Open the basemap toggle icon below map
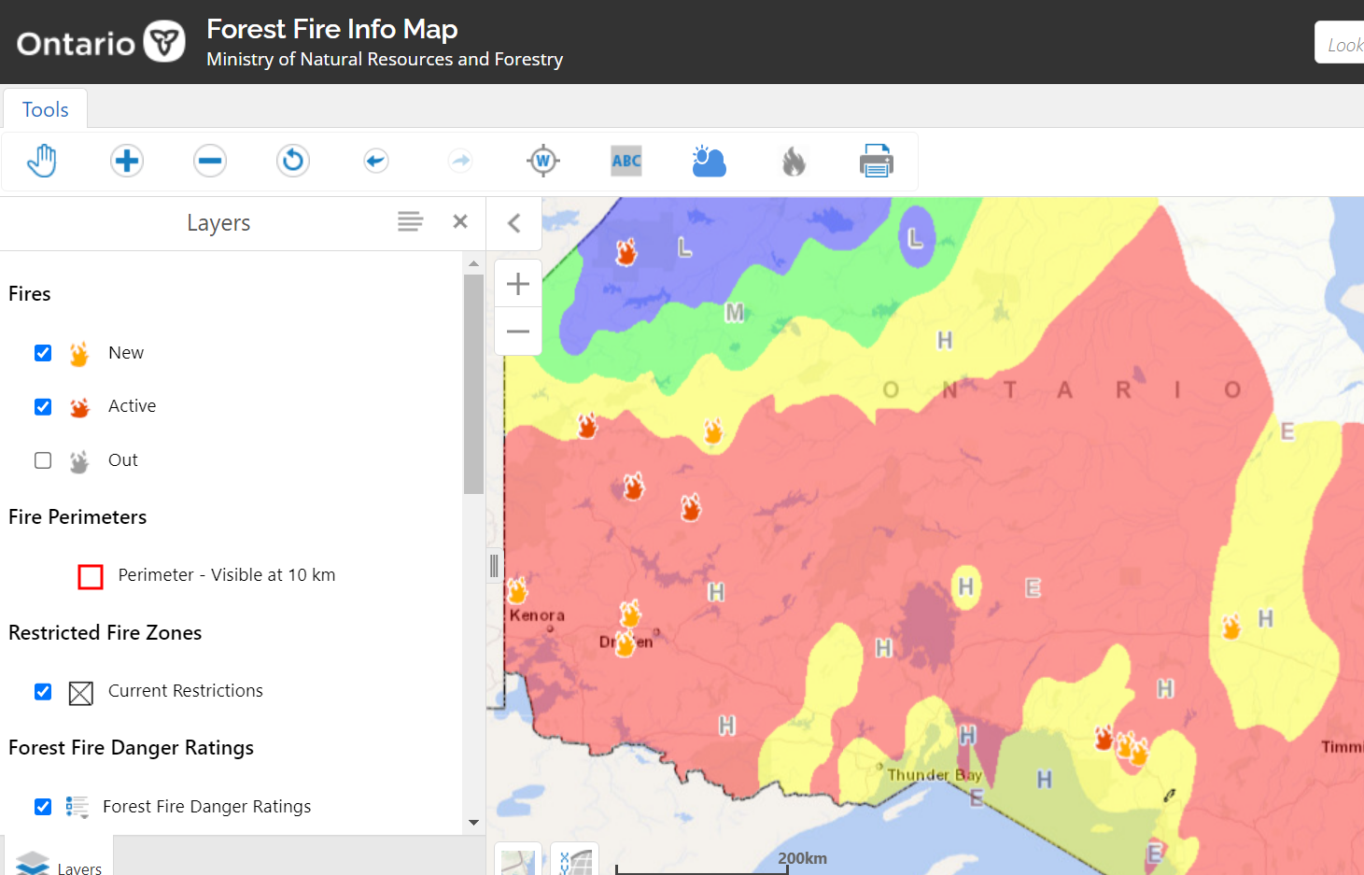Image resolution: width=1364 pixels, height=875 pixels. [x=518, y=860]
